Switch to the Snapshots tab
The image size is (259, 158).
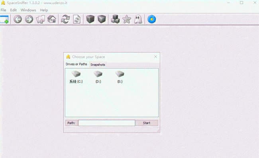(x=98, y=64)
